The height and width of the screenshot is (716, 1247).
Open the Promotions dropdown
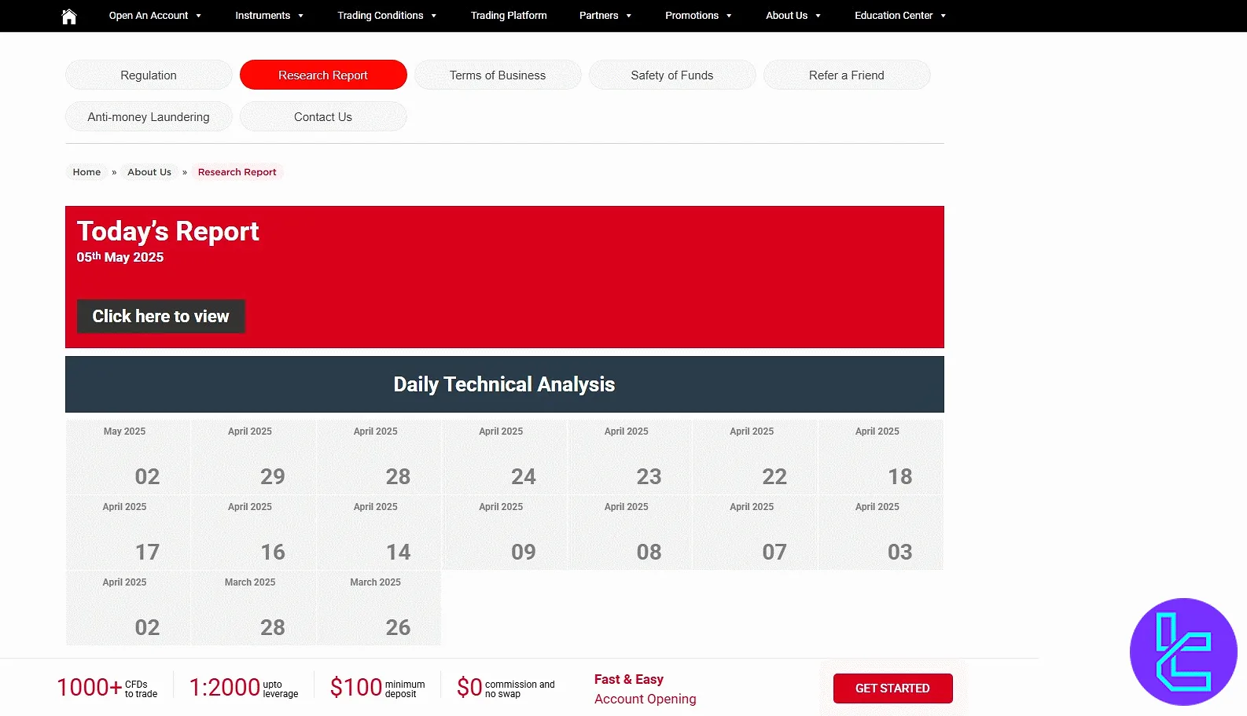698,16
